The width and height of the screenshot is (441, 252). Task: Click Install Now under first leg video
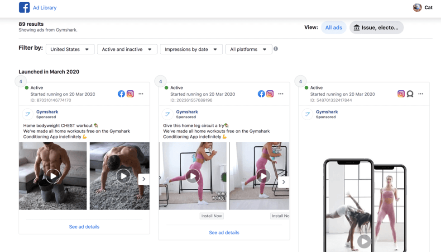pyautogui.click(x=211, y=216)
